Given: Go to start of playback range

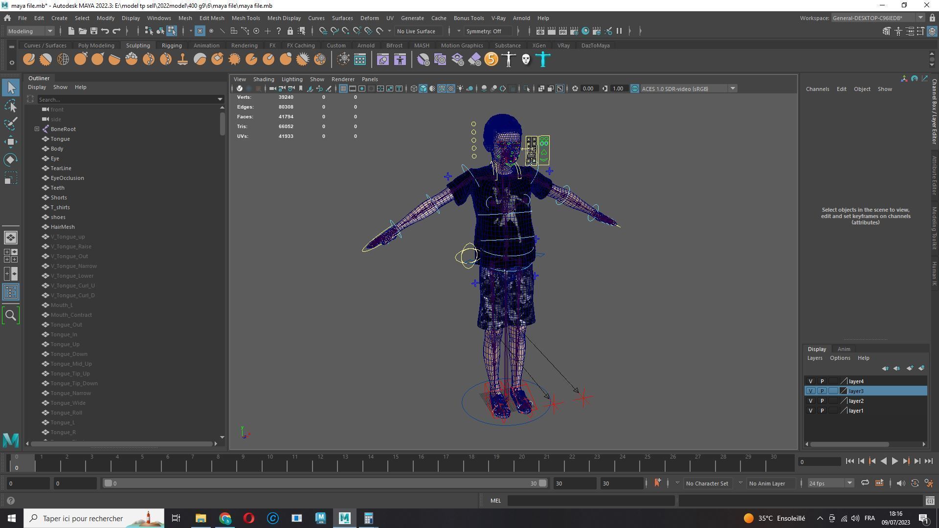Looking at the screenshot, I should [850, 461].
